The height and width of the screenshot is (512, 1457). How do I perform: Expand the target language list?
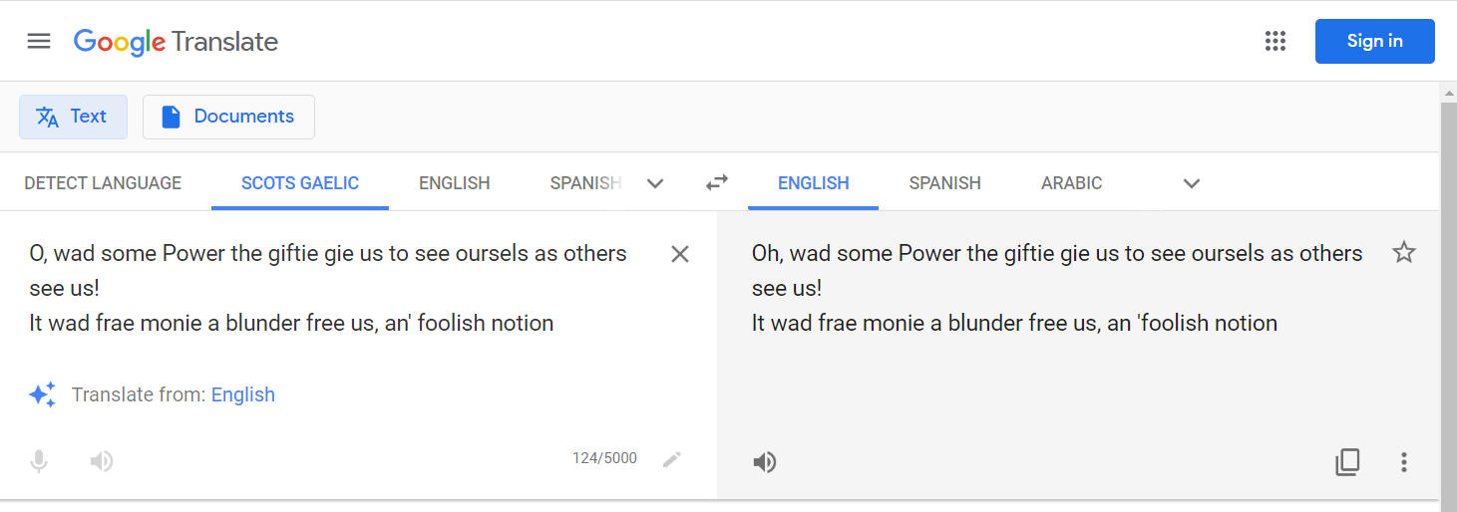(1191, 183)
